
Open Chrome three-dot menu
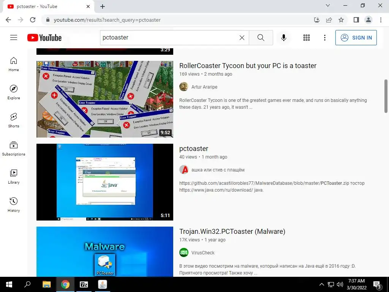coord(381,20)
